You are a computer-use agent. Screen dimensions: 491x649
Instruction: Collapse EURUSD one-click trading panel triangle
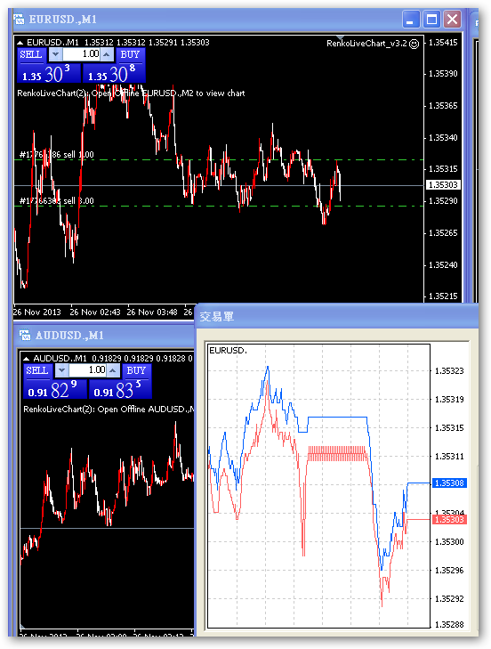(20, 43)
